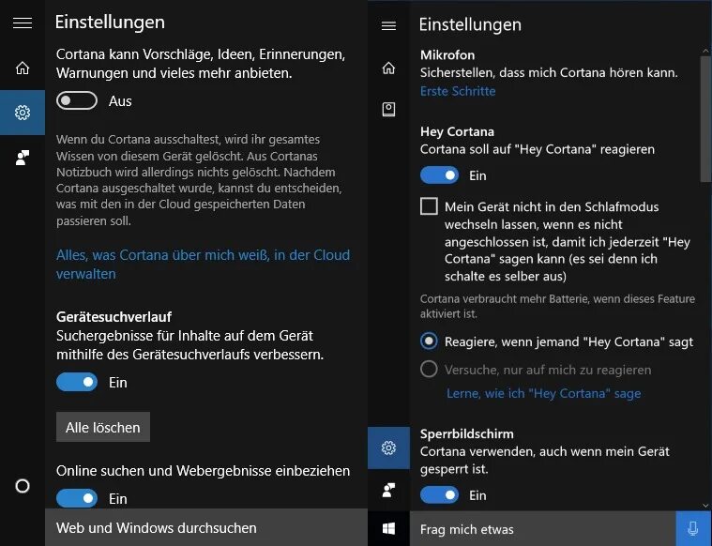Click the Windows Start button
Screen dimensions: 712x546
388,529
